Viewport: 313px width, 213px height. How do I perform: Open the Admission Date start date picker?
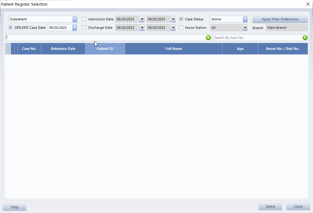142,19
